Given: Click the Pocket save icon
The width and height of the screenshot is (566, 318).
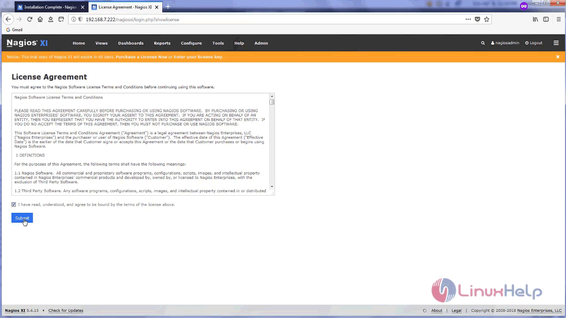Looking at the screenshot, I should 478,19.
